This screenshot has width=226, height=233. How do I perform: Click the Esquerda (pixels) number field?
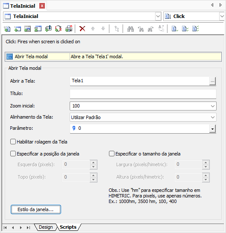(76, 164)
